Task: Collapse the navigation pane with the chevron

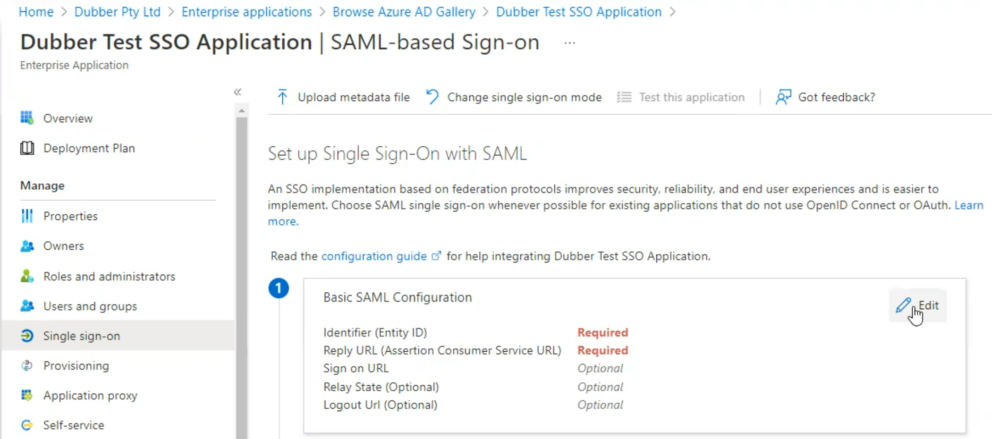Action: tap(238, 92)
